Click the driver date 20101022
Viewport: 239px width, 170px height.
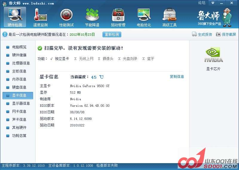click(77, 125)
